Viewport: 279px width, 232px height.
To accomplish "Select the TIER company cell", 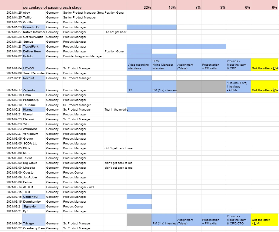I will [34, 192].
